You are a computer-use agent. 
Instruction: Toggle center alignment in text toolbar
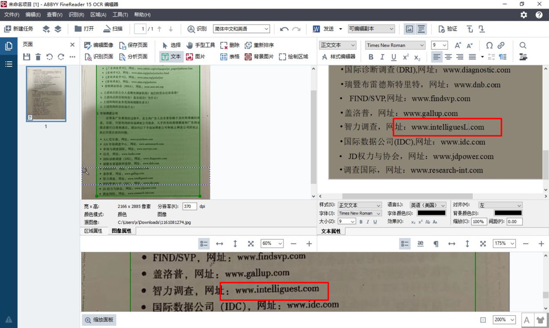click(448, 57)
